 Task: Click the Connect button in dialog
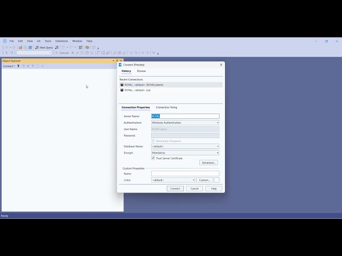pos(175,189)
